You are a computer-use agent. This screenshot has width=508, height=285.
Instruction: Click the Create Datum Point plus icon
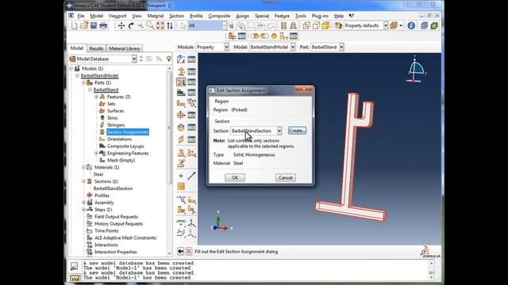[181, 176]
